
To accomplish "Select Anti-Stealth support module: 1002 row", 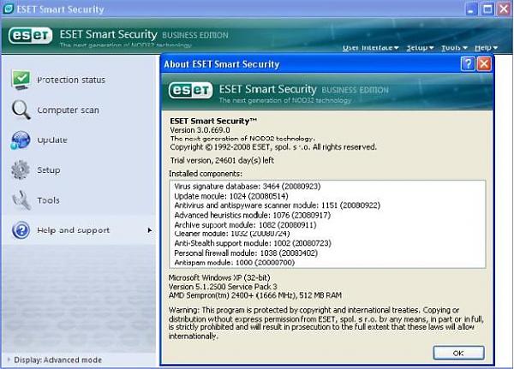I will pyautogui.click(x=253, y=243).
